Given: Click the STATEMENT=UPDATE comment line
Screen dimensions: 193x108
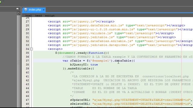Looking at the screenshot, I should click(x=132, y=84).
